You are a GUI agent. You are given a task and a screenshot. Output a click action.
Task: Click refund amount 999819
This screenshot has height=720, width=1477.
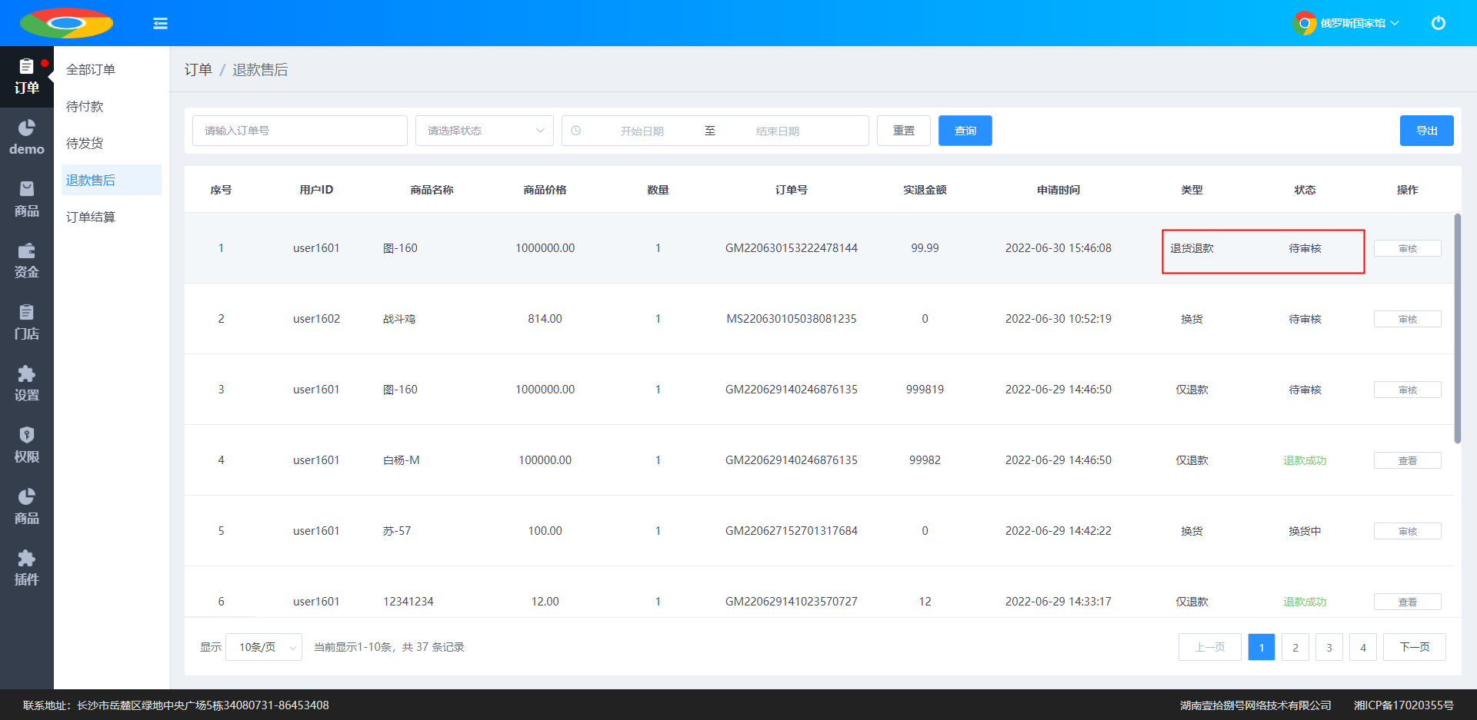point(925,390)
